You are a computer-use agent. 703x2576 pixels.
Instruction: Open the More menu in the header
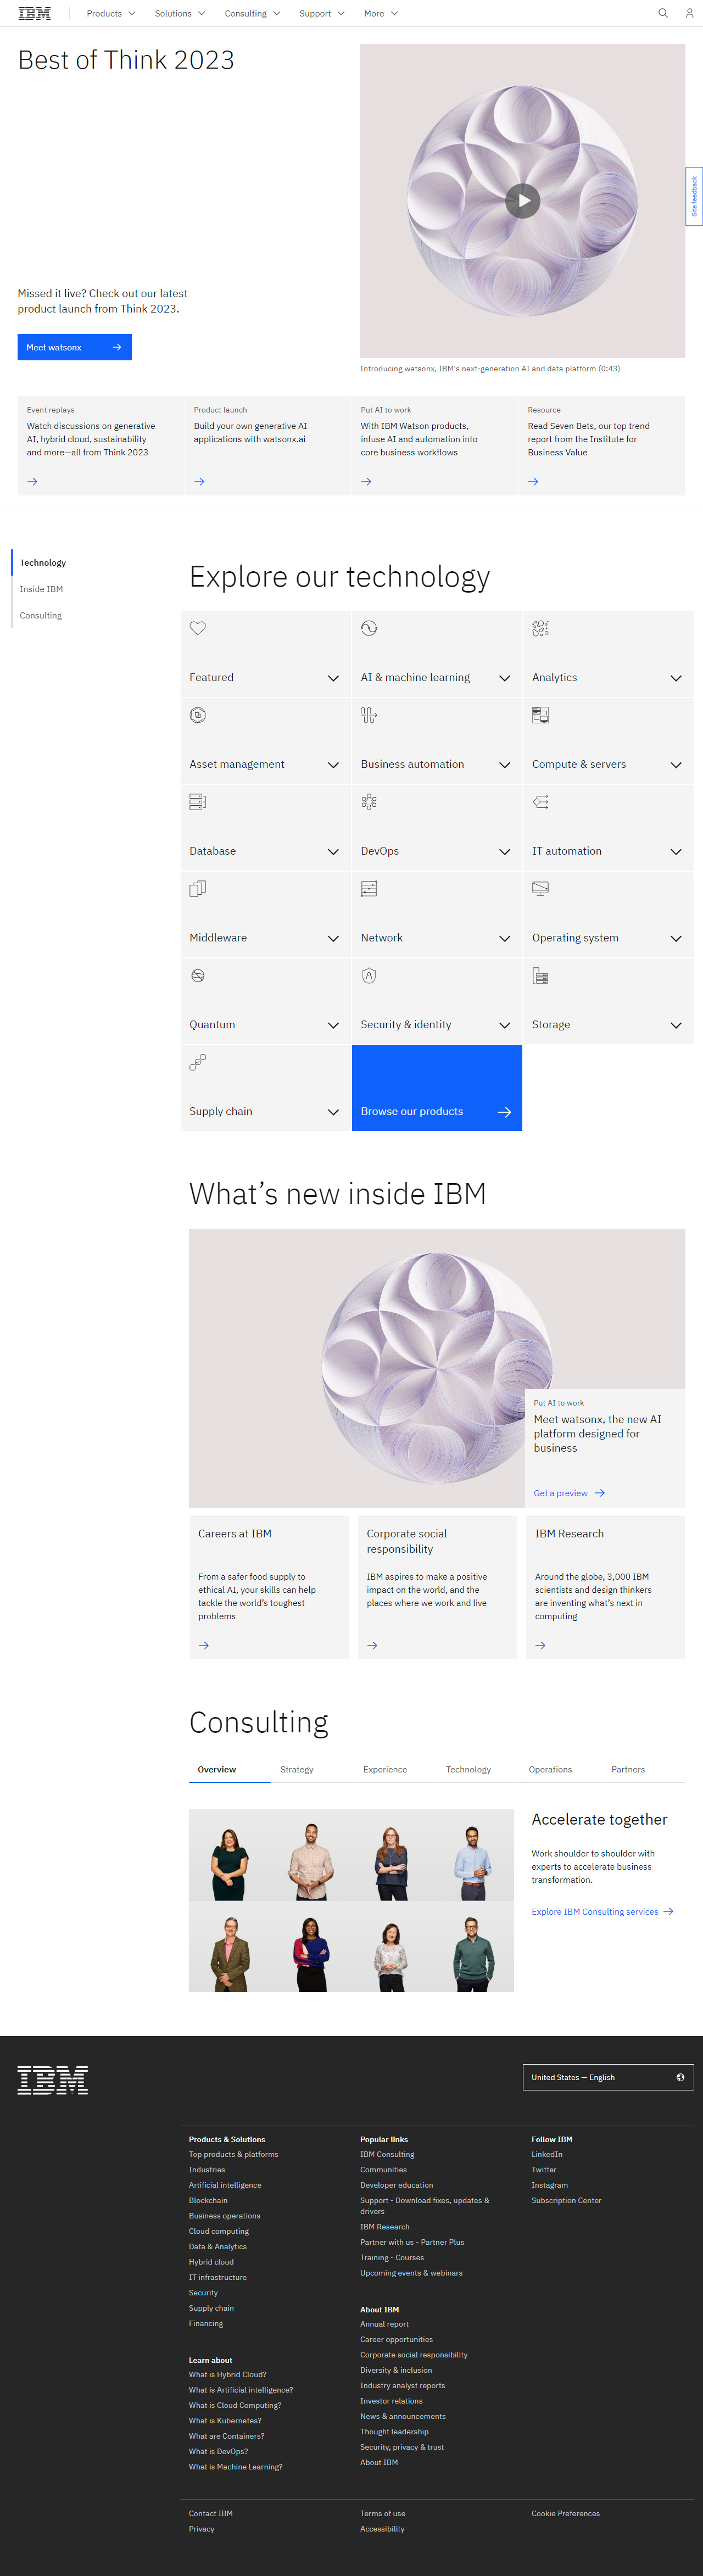tap(380, 13)
